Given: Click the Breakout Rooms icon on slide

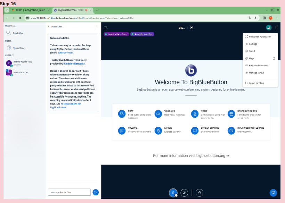Looking at the screenshot, I should (231, 114).
